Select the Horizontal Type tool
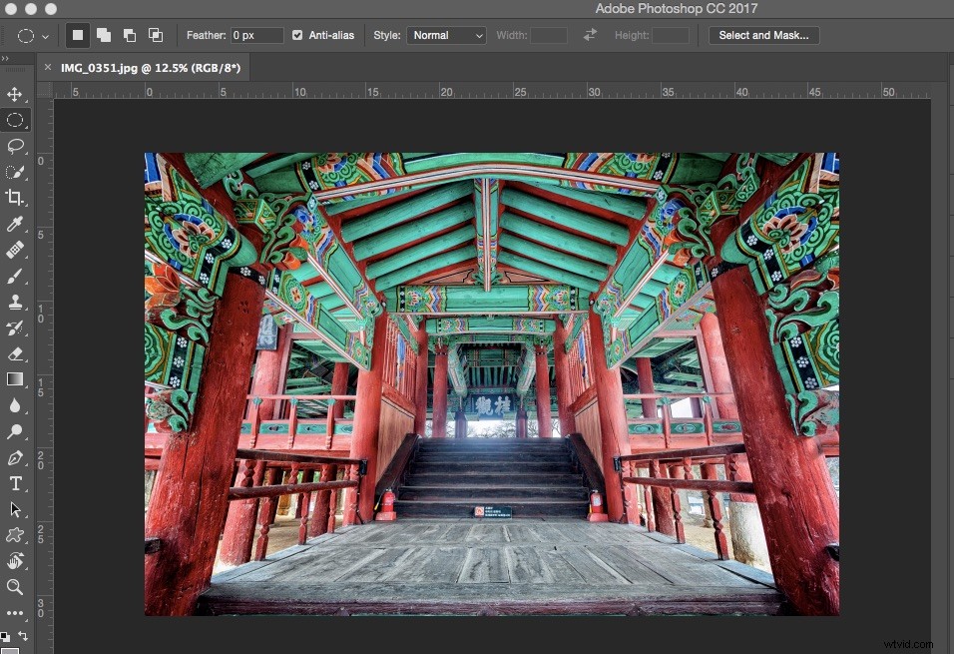This screenshot has width=954, height=654. [x=15, y=483]
